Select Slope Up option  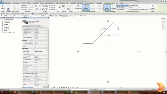[x=121, y=8]
